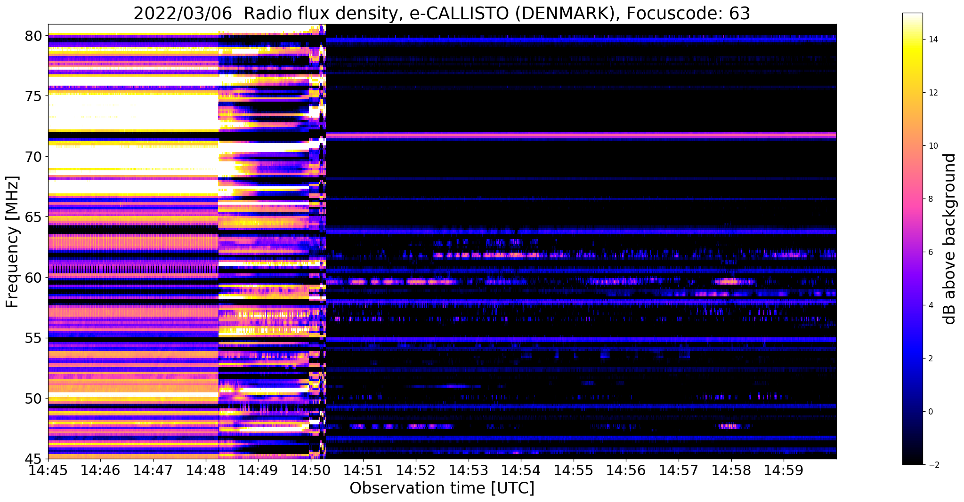Click the 55 MHz frequency tick label
964x502 pixels.
pos(34,338)
